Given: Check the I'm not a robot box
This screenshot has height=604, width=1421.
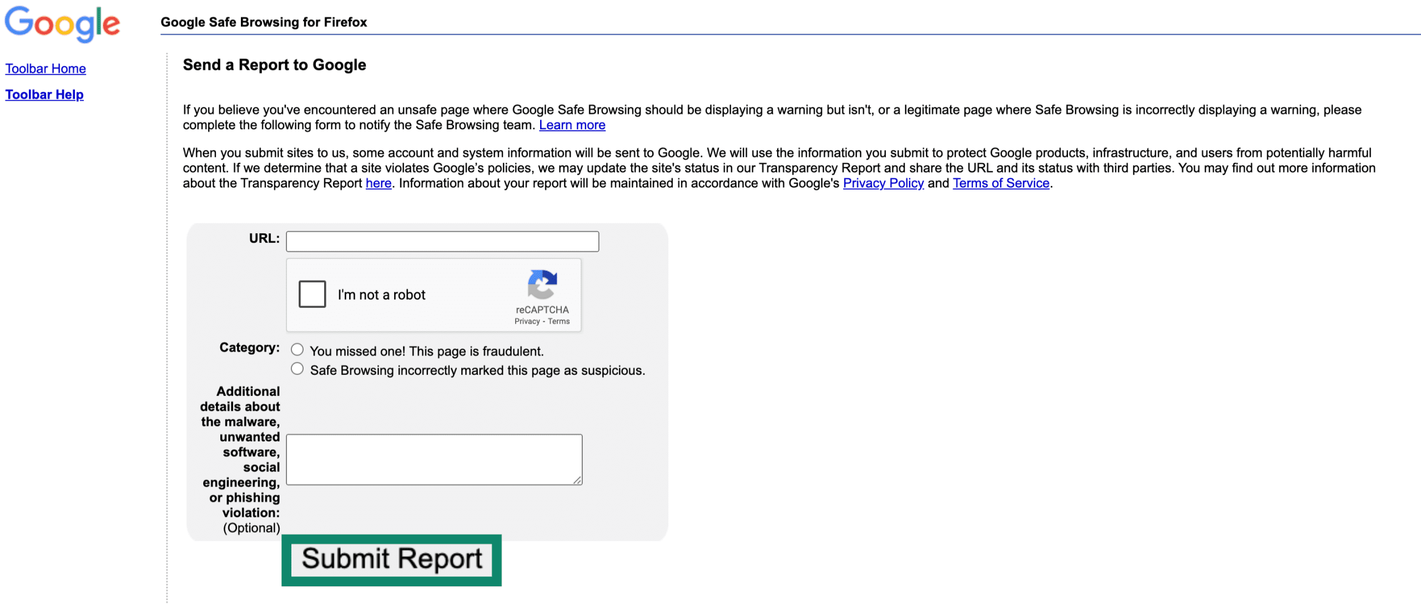Looking at the screenshot, I should [x=312, y=294].
